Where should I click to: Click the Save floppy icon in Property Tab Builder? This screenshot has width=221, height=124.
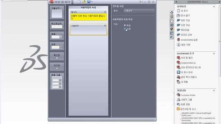[x=89, y=2]
